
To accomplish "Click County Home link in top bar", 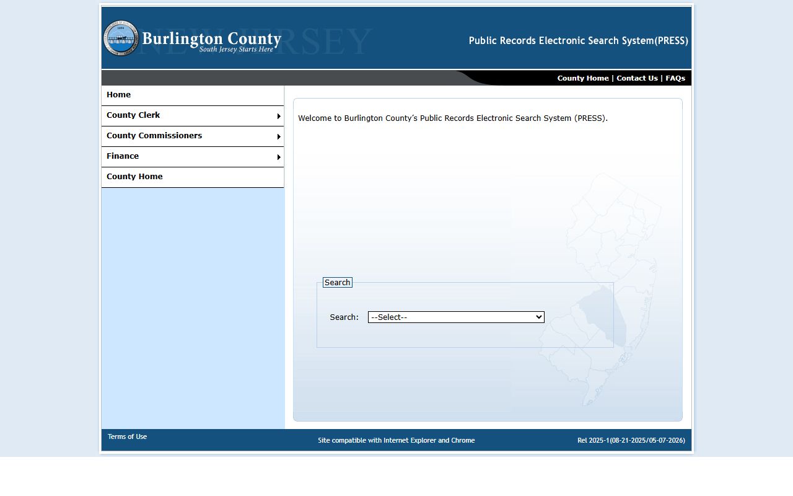I will click(x=583, y=78).
